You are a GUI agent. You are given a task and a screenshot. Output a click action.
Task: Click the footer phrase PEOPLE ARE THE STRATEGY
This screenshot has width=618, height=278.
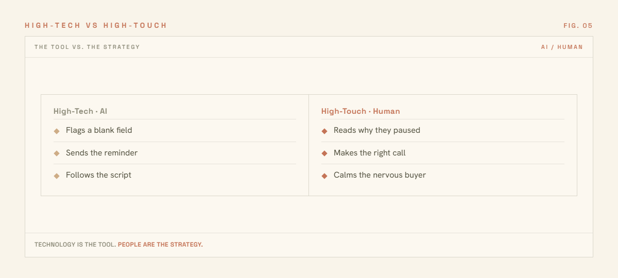coord(160,245)
